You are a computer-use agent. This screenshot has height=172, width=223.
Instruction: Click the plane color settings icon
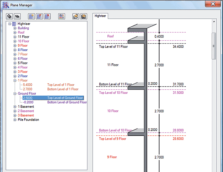click(x=61, y=16)
